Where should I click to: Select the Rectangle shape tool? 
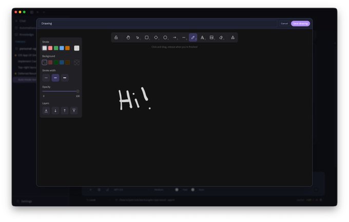pyautogui.click(x=147, y=37)
